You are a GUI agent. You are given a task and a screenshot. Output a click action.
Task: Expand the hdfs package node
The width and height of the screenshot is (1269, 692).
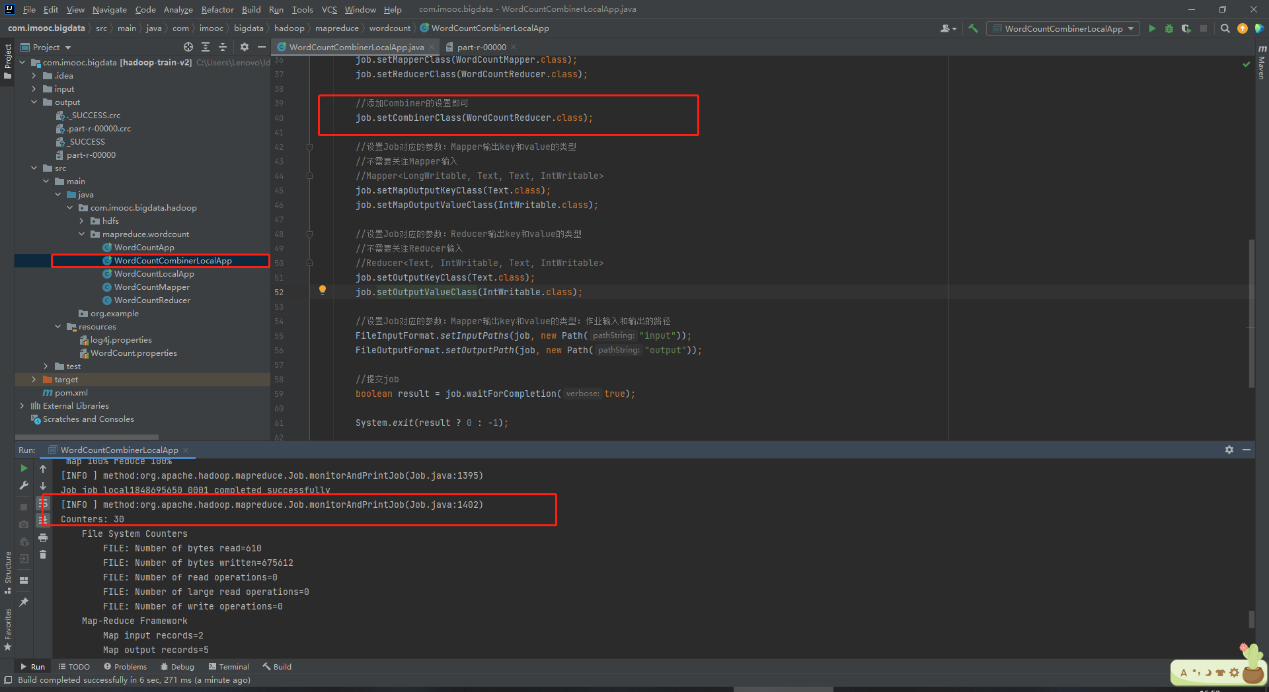[x=81, y=221]
